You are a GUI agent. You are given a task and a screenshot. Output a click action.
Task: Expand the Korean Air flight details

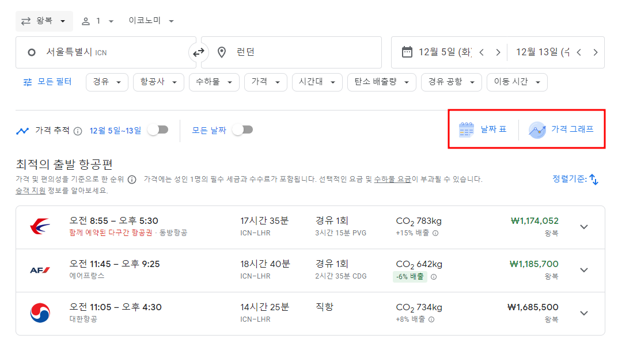584,313
